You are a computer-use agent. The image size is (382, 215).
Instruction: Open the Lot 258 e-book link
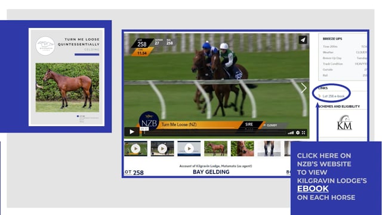click(333, 96)
